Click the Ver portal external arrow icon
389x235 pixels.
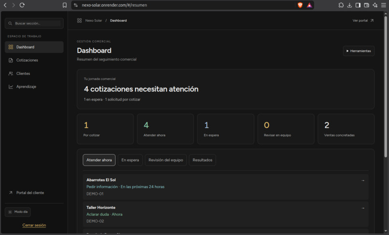(x=372, y=21)
